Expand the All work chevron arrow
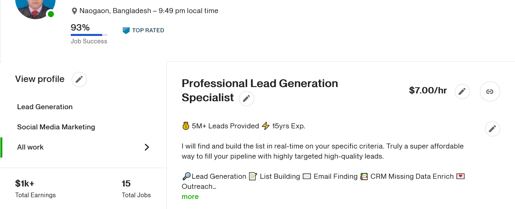 pos(147,147)
